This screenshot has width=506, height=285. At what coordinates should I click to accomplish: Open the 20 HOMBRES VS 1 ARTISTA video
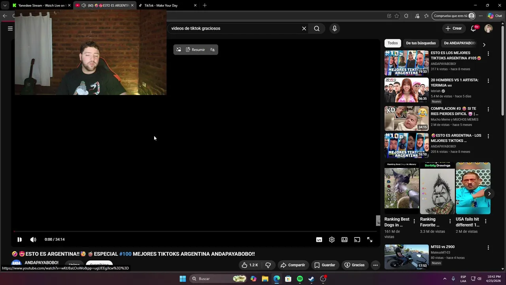click(406, 90)
